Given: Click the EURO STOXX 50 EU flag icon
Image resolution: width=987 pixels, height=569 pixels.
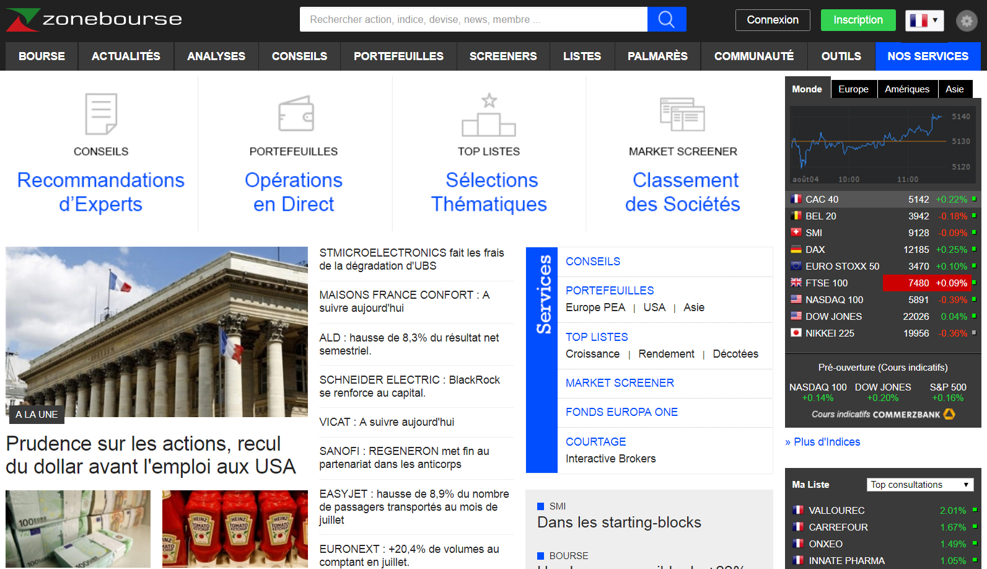Looking at the screenshot, I should pos(796,266).
